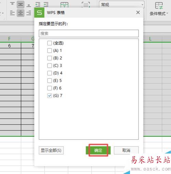The image size is (171, 174).
Task: Confirm with the 确定 button
Action: (98, 150)
